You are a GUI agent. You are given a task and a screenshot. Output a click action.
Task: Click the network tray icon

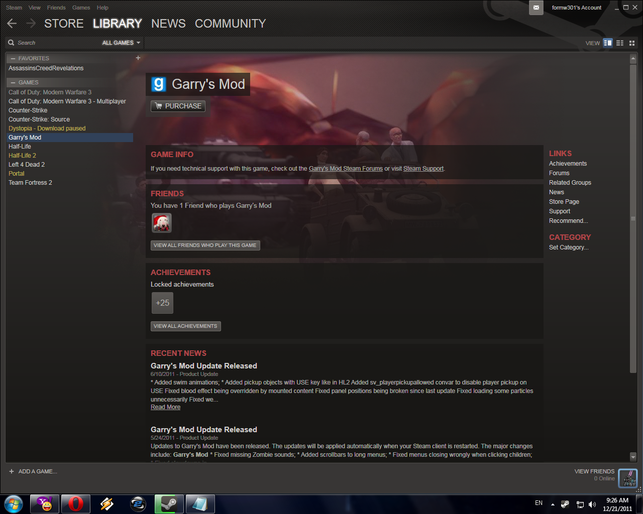tap(580, 504)
